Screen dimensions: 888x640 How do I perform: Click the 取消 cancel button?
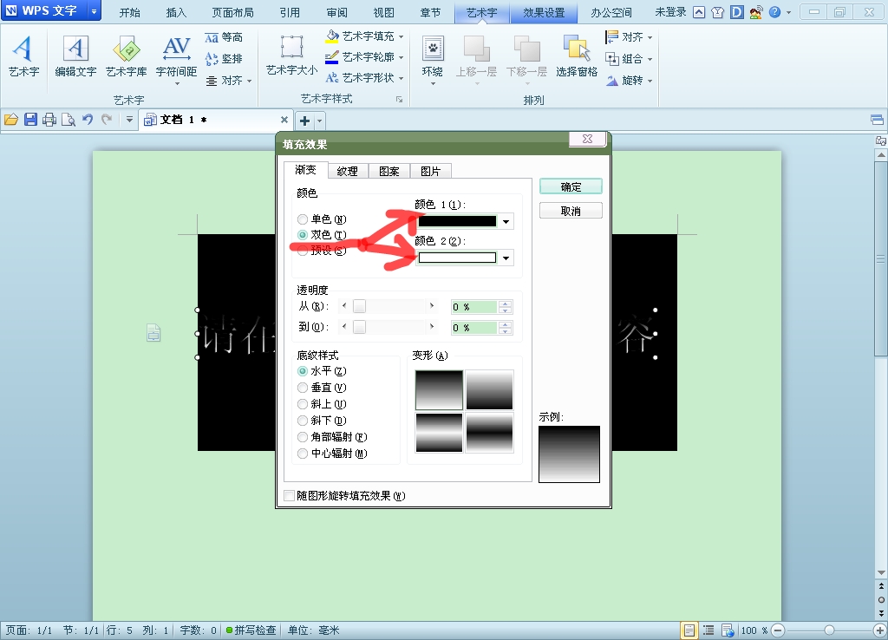571,211
